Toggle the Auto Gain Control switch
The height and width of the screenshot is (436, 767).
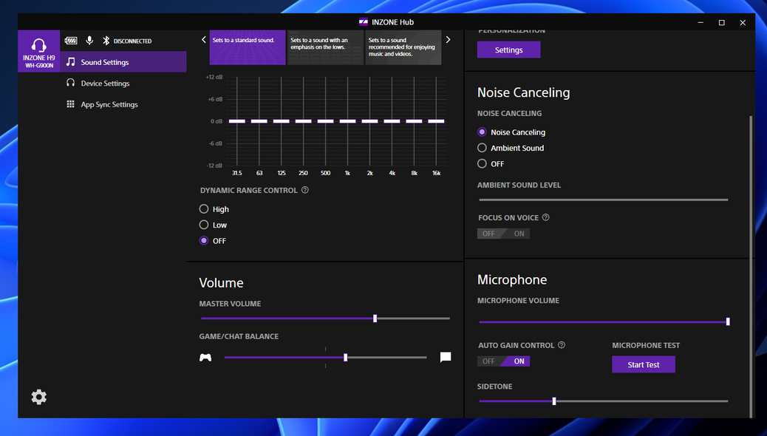pos(503,361)
